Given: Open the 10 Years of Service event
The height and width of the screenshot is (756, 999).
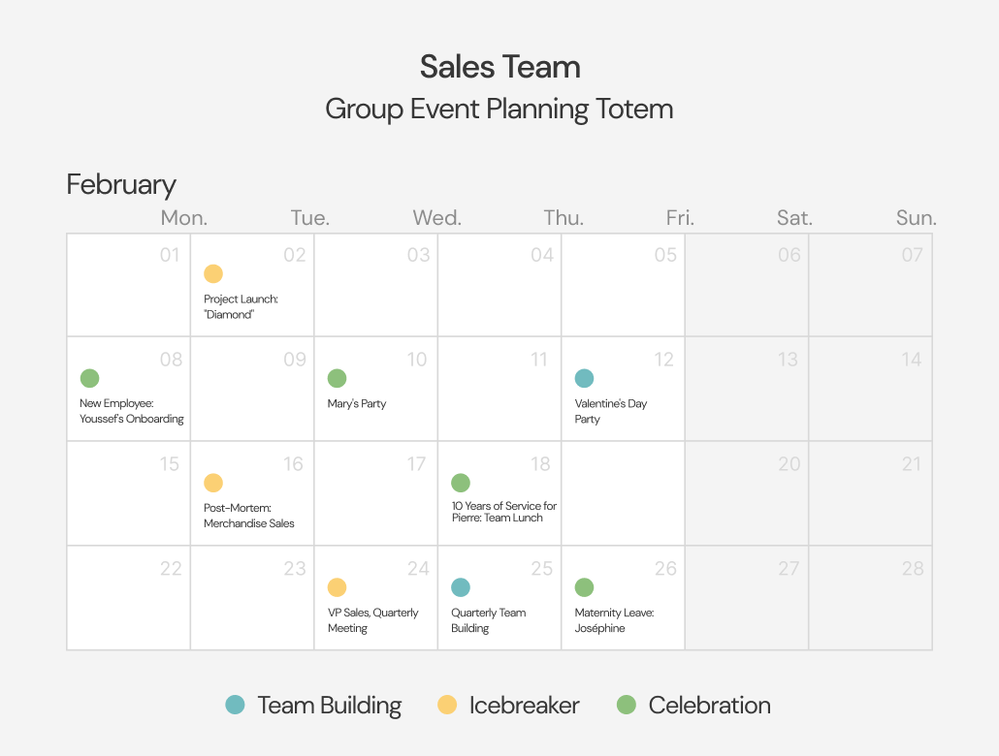Looking at the screenshot, I should [503, 512].
